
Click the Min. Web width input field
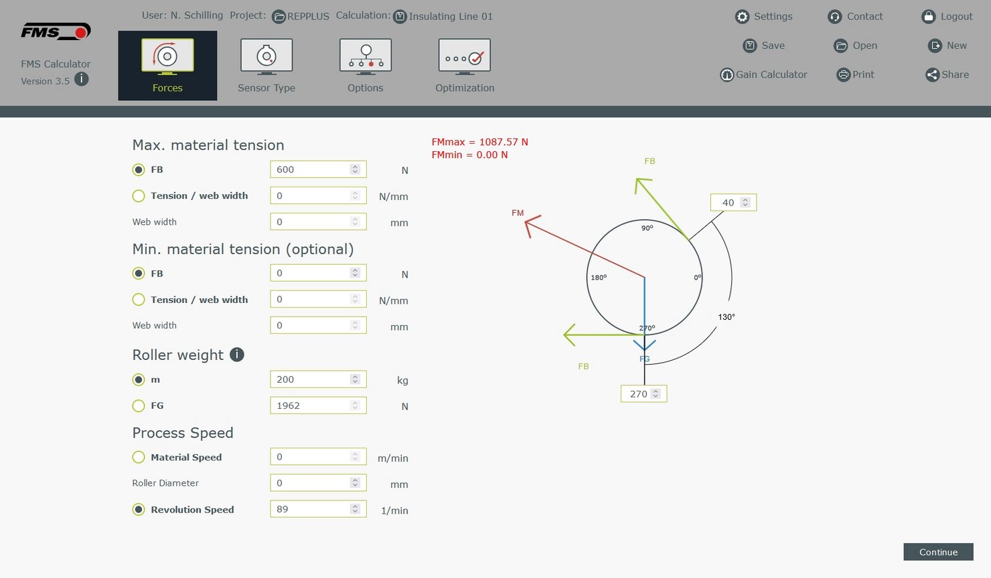click(318, 325)
